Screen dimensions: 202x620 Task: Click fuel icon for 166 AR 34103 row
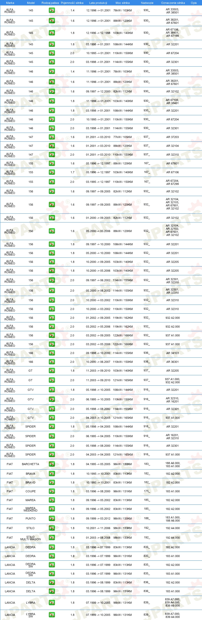[x=52, y=353]
